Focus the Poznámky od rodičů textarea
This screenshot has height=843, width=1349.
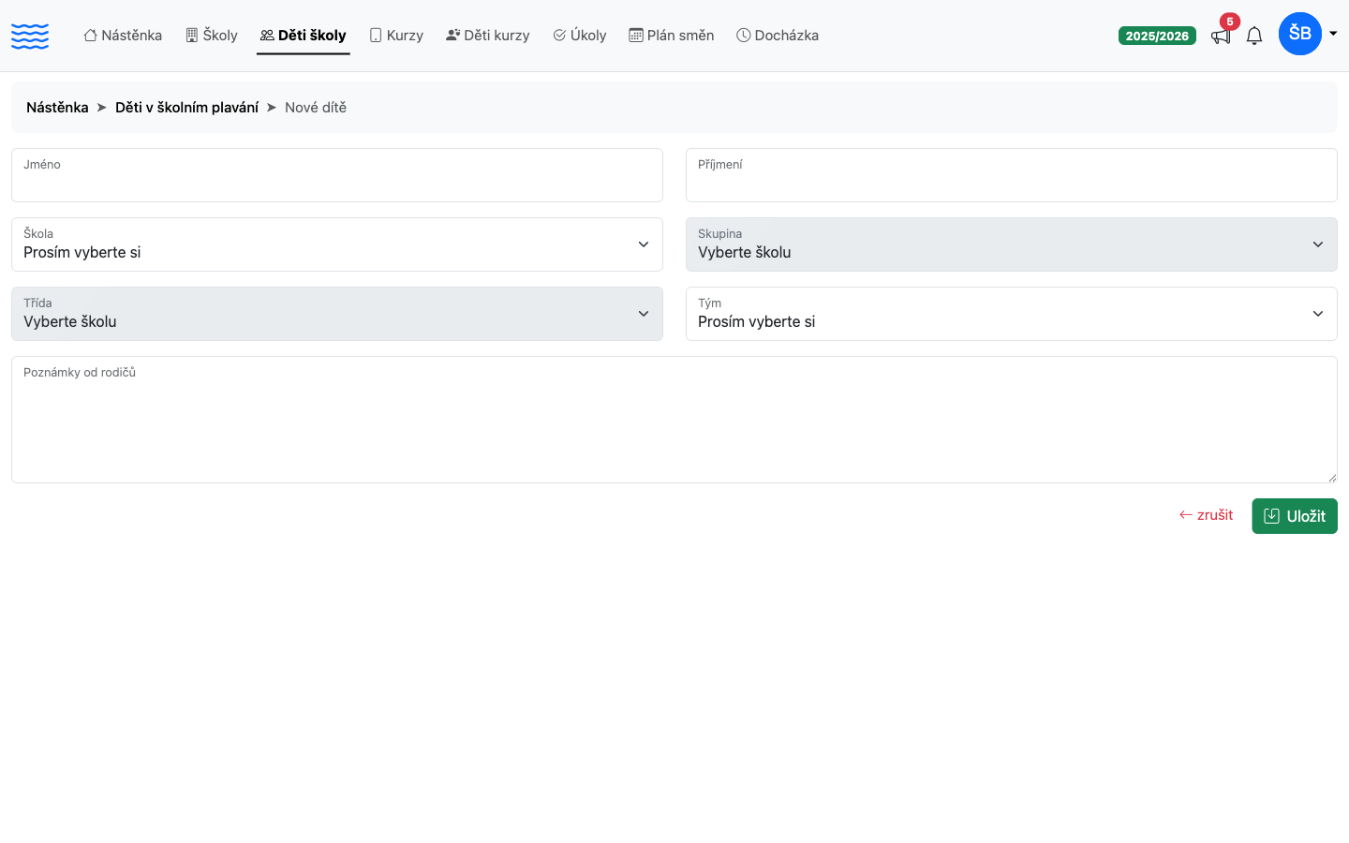[x=674, y=420]
